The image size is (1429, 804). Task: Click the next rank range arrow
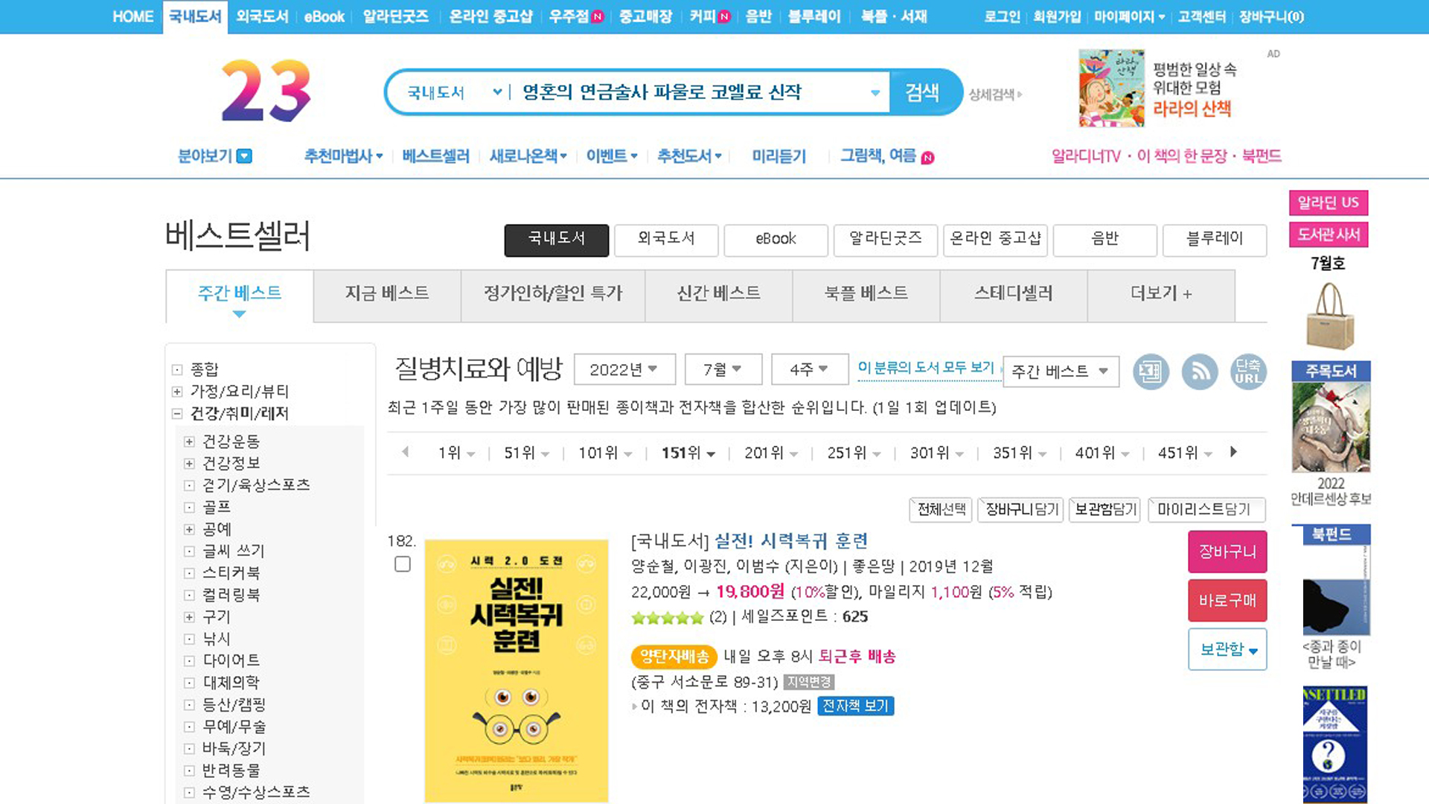(1233, 452)
